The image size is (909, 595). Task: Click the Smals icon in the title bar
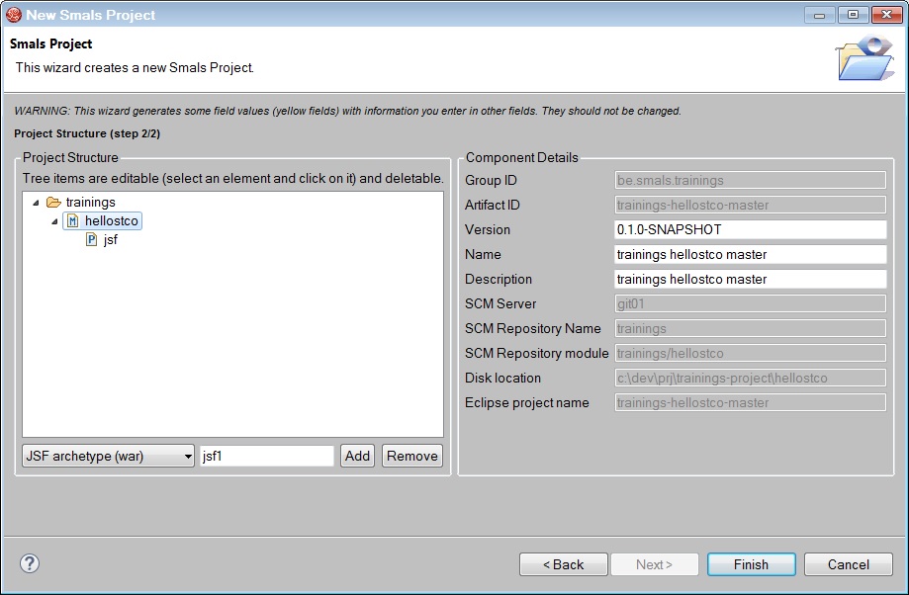coord(14,15)
